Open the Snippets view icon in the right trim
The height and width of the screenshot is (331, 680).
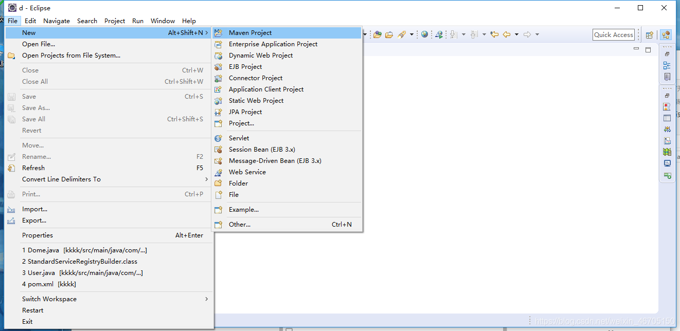667,152
